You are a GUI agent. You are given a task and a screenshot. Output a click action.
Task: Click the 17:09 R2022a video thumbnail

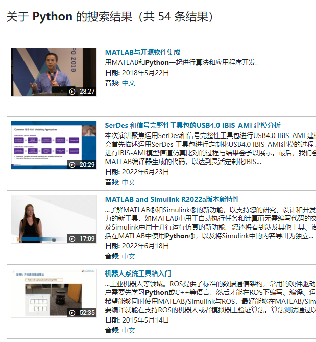(54, 219)
